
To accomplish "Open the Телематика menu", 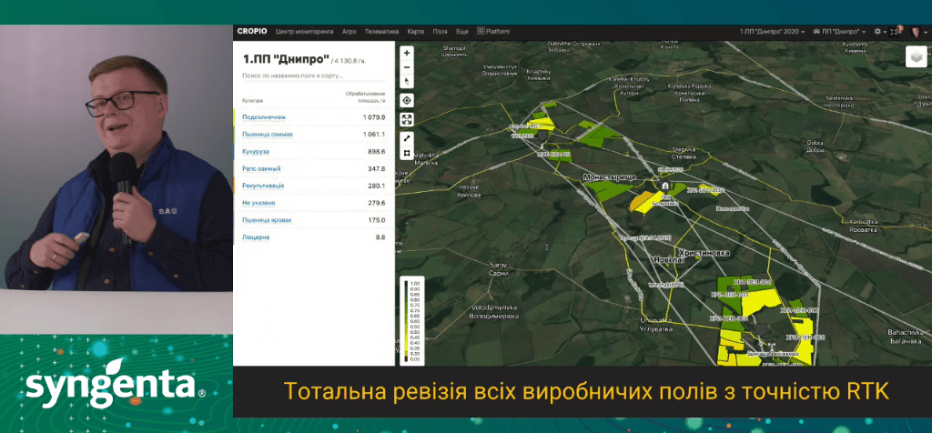I will pyautogui.click(x=381, y=32).
